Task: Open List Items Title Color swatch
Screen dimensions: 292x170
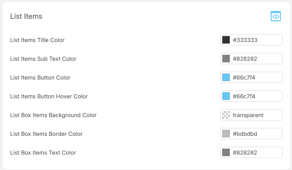Action: pos(226,40)
